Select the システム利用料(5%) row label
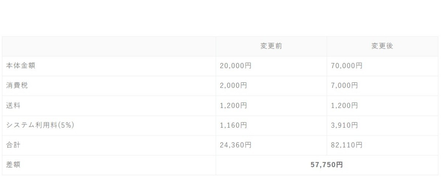The width and height of the screenshot is (443, 187). (40, 126)
